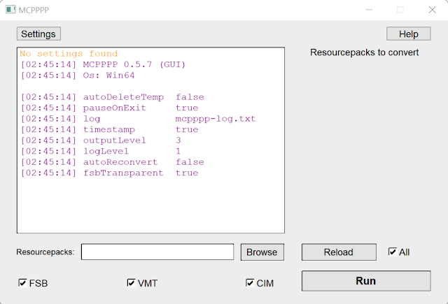The image size is (448, 304).
Task: Click the timestamp true log line
Action: coord(109,129)
